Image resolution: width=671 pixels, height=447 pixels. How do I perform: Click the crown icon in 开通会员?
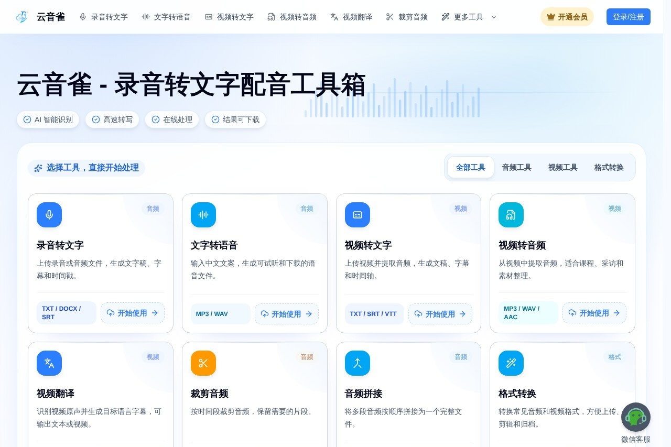tap(551, 17)
